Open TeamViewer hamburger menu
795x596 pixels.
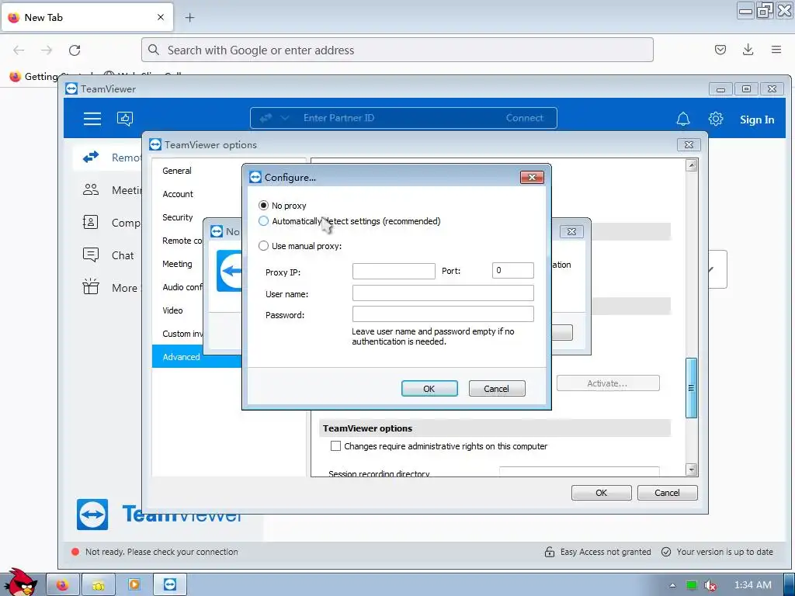92,119
